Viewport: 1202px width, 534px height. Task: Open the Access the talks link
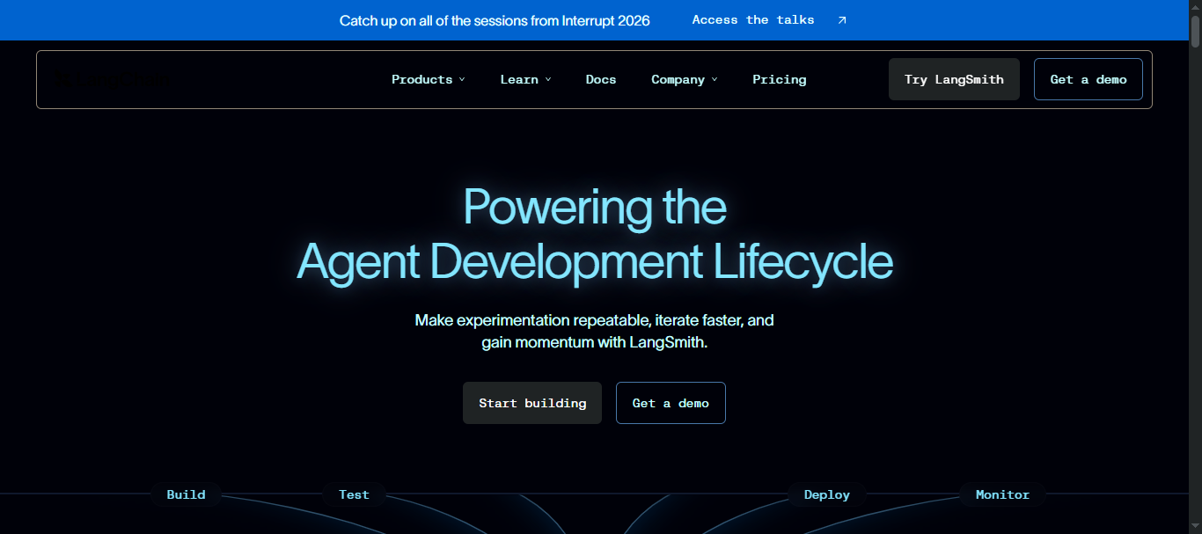pyautogui.click(x=769, y=20)
